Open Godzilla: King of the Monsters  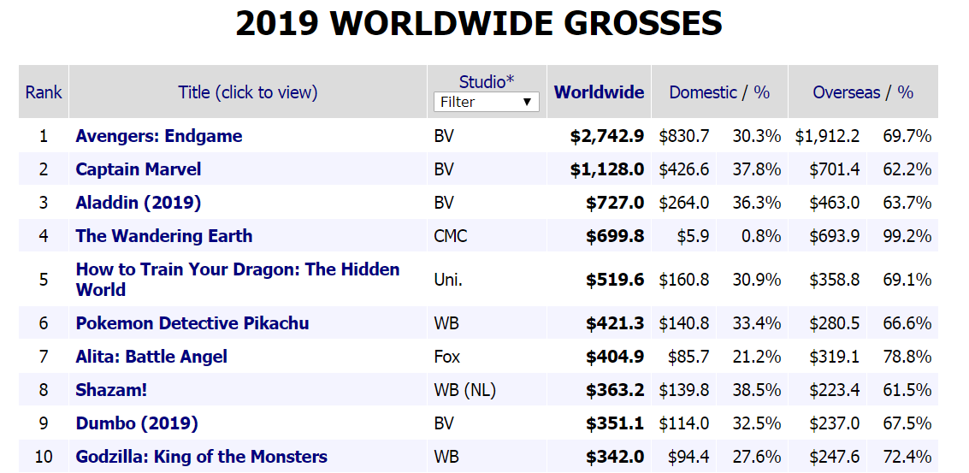(201, 457)
